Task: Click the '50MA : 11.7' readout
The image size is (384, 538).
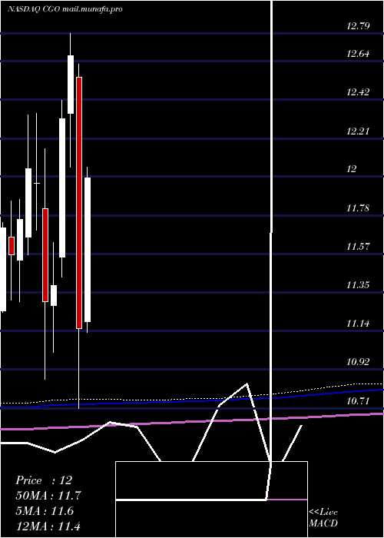Action: click(x=48, y=496)
